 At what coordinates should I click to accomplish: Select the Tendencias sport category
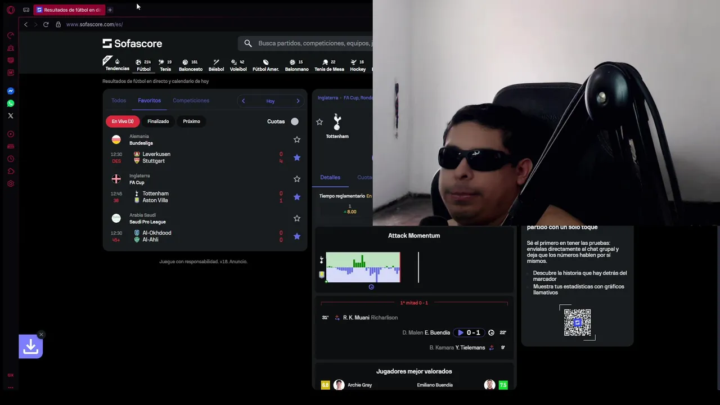point(117,65)
